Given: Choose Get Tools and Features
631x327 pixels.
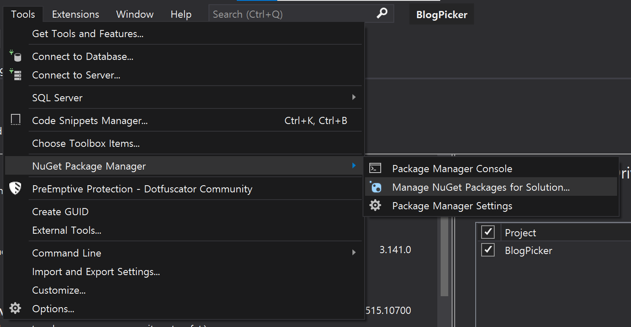Looking at the screenshot, I should coord(184,33).
